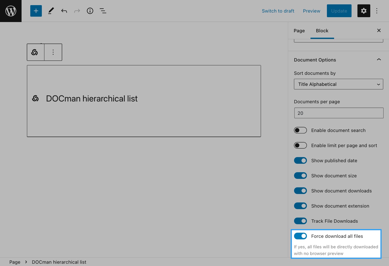This screenshot has height=266, width=389.
Task: Click the Force download help text
Action: click(x=336, y=250)
